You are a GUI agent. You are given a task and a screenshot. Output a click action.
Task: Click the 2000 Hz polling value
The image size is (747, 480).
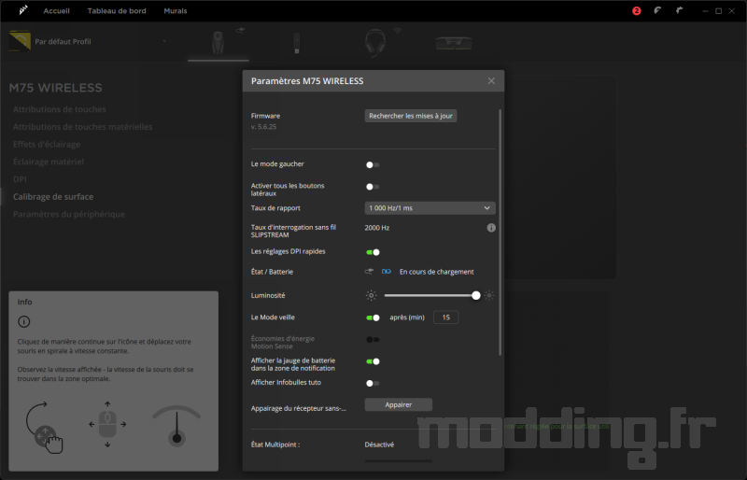point(377,228)
